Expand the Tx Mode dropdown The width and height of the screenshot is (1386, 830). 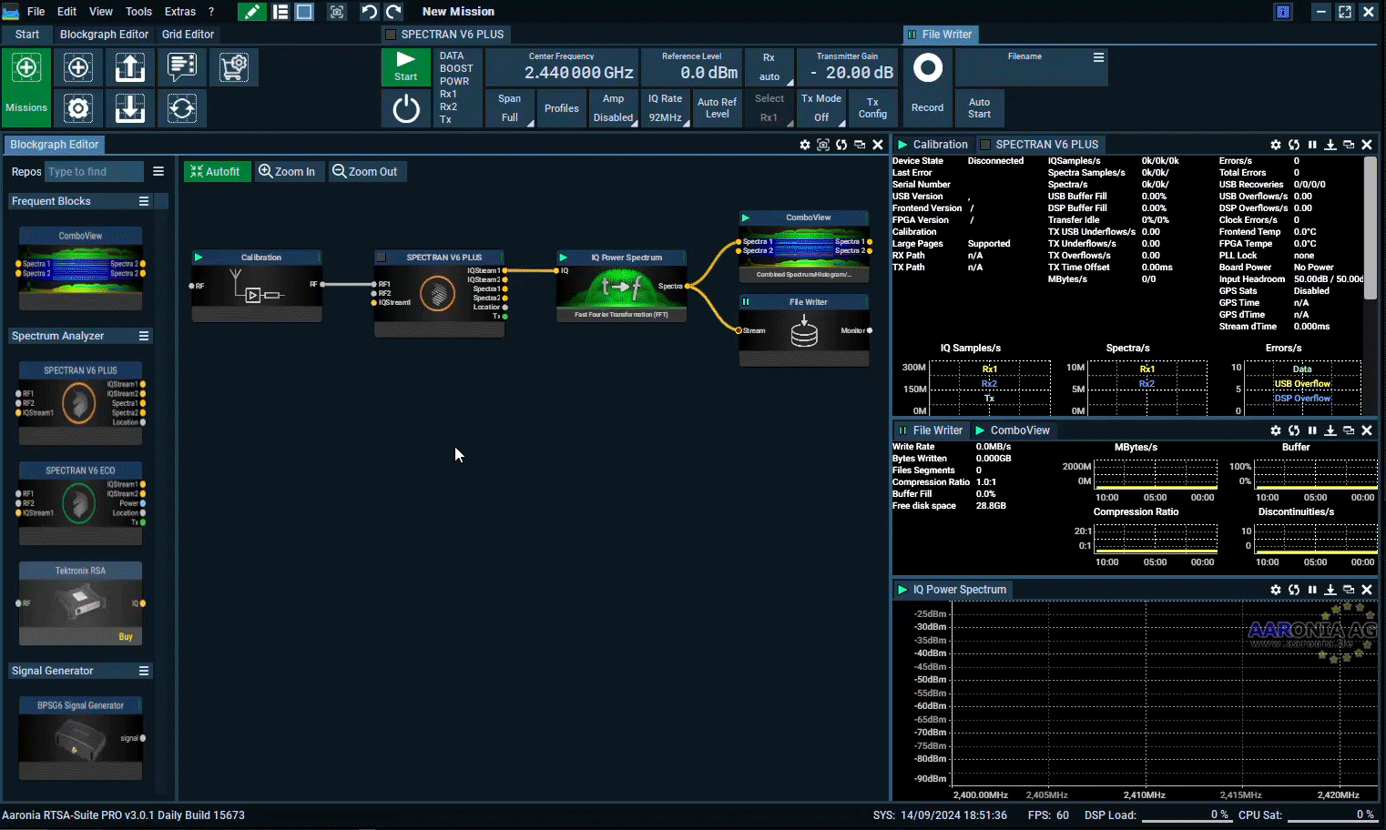pyautogui.click(x=821, y=107)
